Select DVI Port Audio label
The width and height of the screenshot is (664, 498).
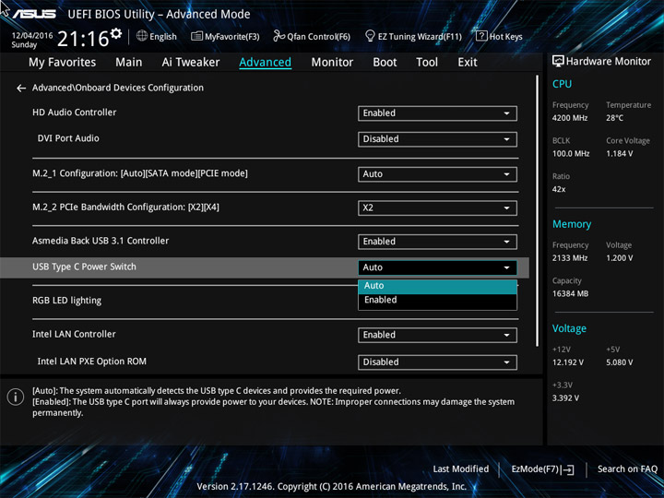(68, 138)
